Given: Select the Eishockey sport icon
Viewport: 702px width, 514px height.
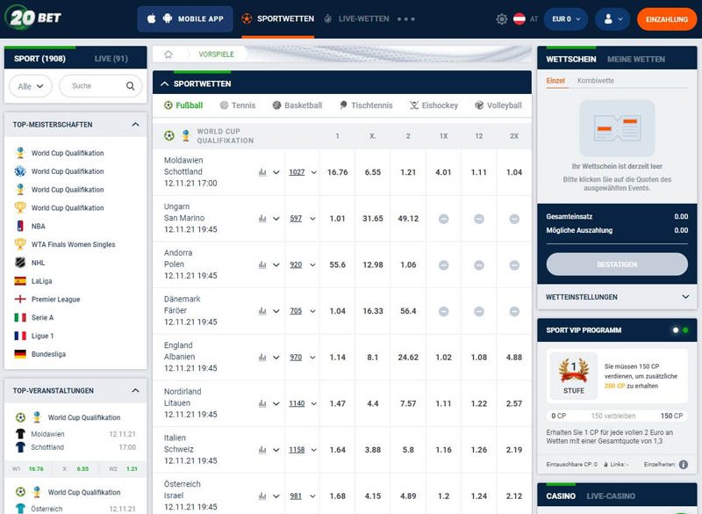Looking at the screenshot, I should (x=413, y=105).
